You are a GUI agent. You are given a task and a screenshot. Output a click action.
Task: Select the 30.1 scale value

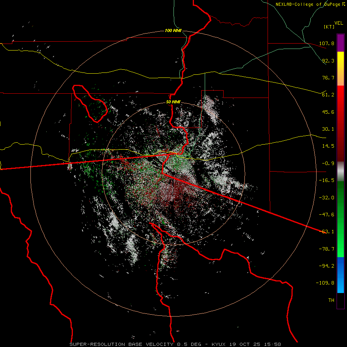coord(328,129)
